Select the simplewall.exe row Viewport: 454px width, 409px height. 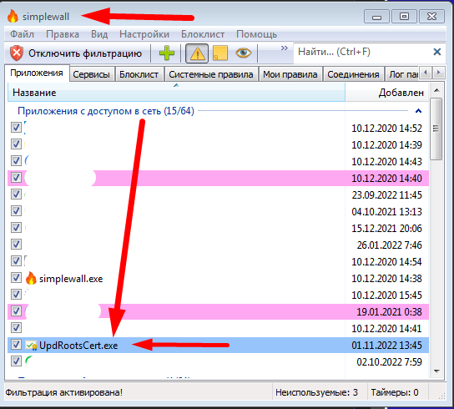tap(218, 278)
